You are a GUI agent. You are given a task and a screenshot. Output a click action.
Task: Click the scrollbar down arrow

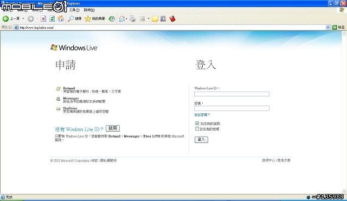tap(344, 191)
